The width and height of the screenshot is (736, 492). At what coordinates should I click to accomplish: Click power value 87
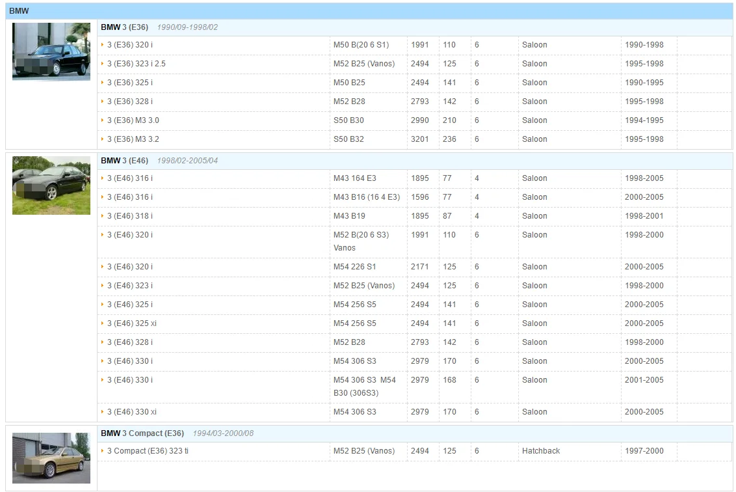pos(447,216)
